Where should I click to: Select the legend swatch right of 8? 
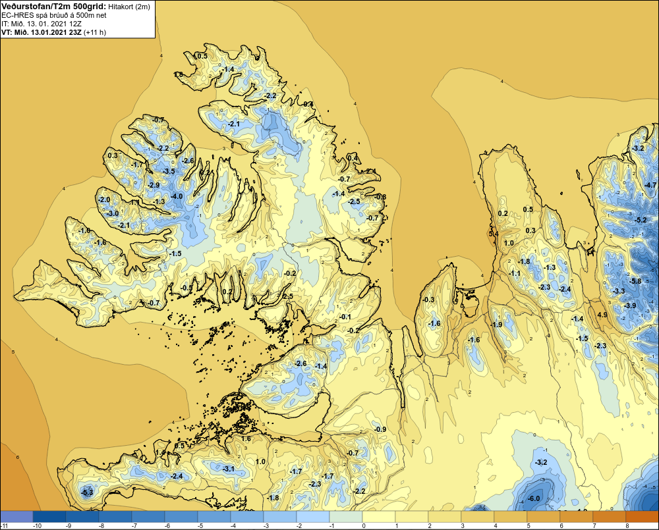pyautogui.click(x=642, y=517)
